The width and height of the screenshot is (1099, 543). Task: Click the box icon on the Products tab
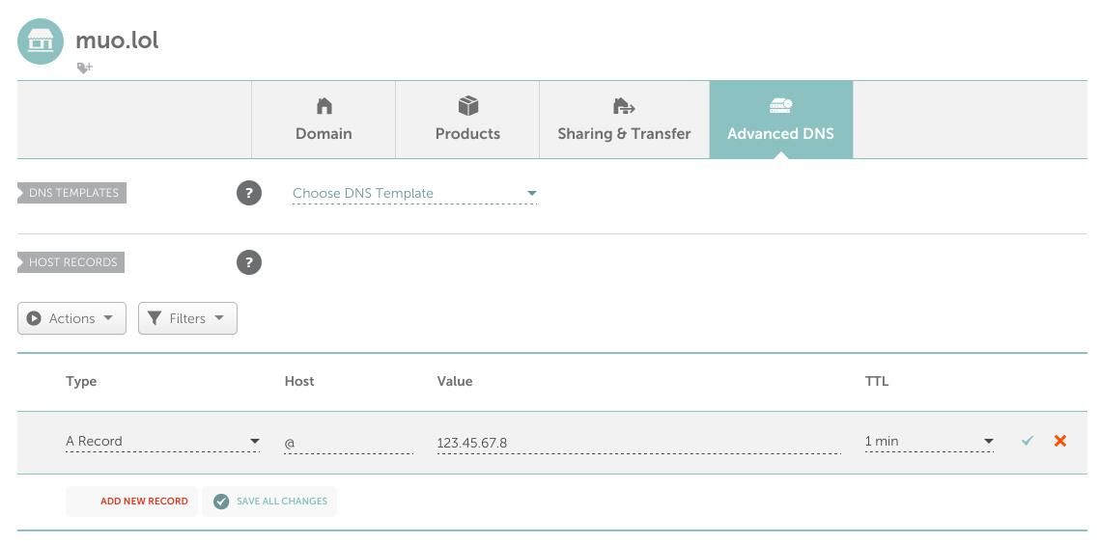point(468,106)
